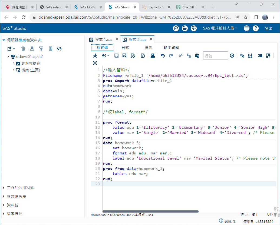
Task: Print the code using the printer icon
Action: 153,56
